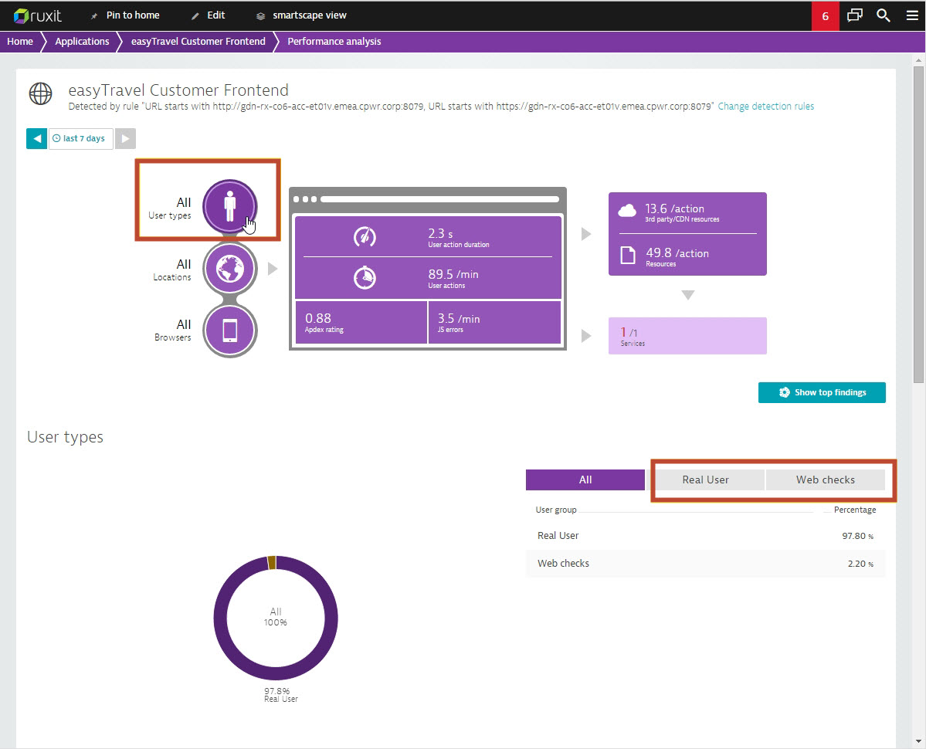Open the User action duration 2.3 s tile
Viewport: 926px width, 749px height.
(x=428, y=237)
